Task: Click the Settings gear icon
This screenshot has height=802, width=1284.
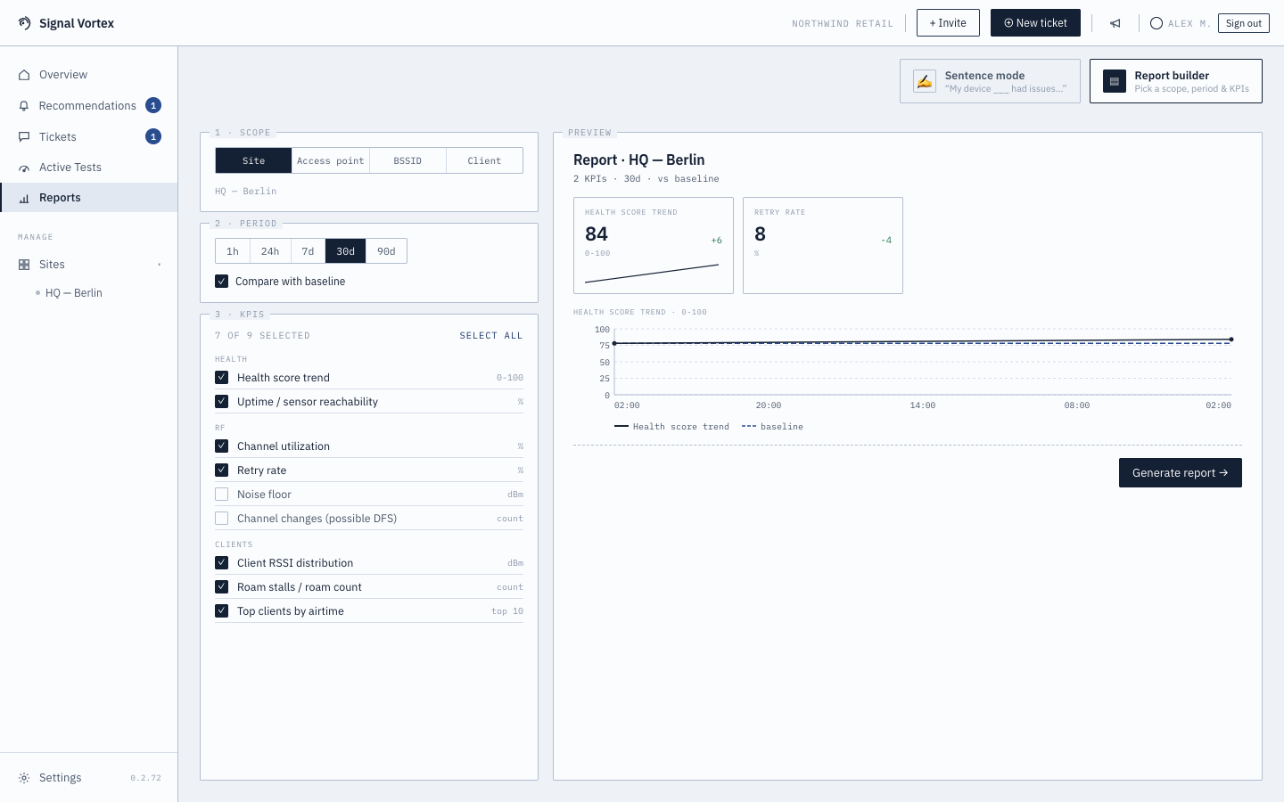Action: (24, 778)
